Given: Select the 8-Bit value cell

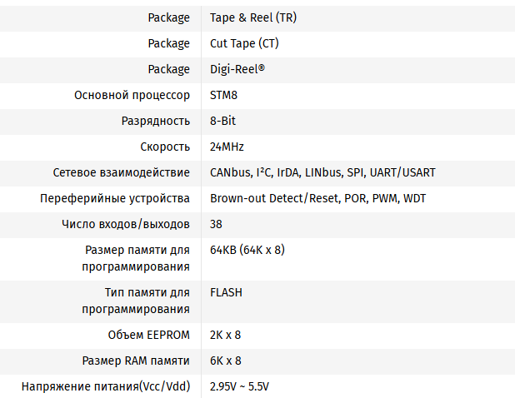Looking at the screenshot, I should 223,121.
